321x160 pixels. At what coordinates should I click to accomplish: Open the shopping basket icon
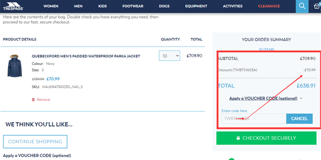(317, 6)
